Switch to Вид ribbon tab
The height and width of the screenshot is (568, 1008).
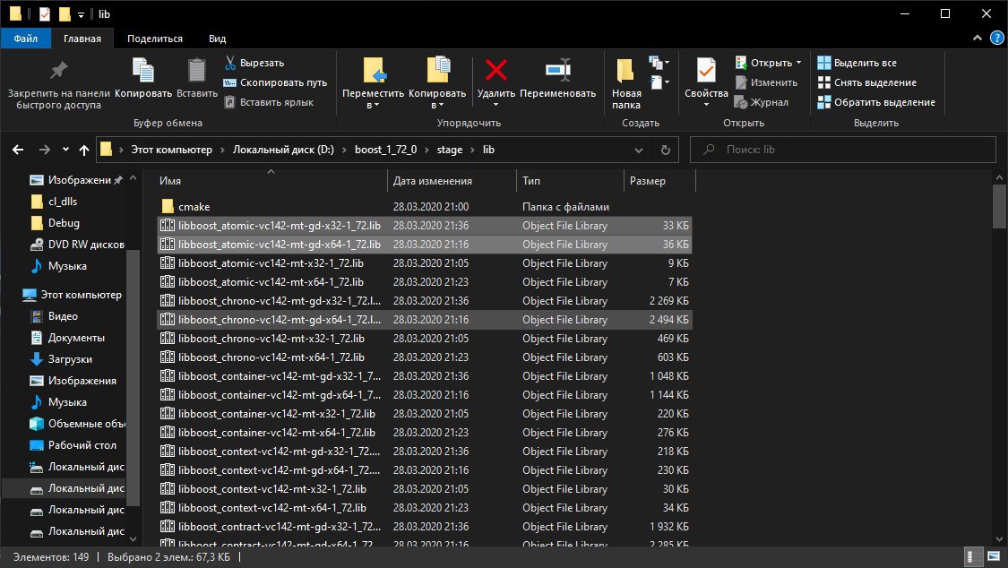pyautogui.click(x=218, y=39)
